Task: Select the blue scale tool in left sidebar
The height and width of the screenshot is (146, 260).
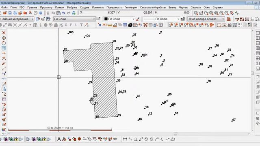Action: pyautogui.click(x=4, y=48)
